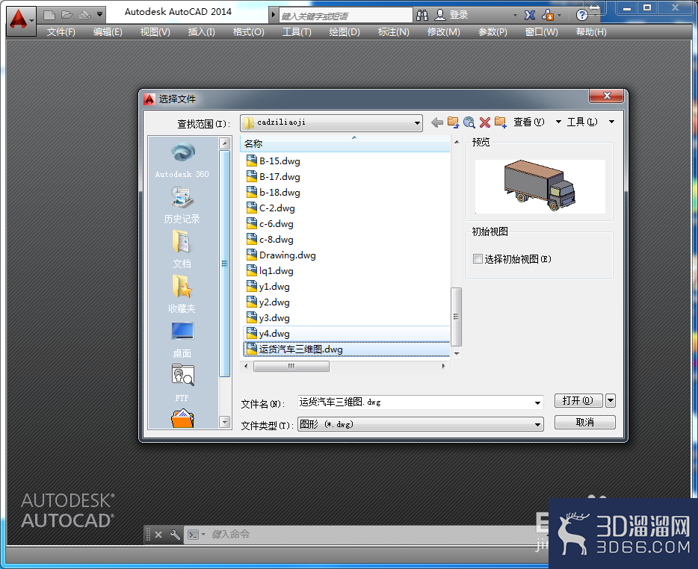Open the 查看(V) view dropdown

(x=537, y=122)
